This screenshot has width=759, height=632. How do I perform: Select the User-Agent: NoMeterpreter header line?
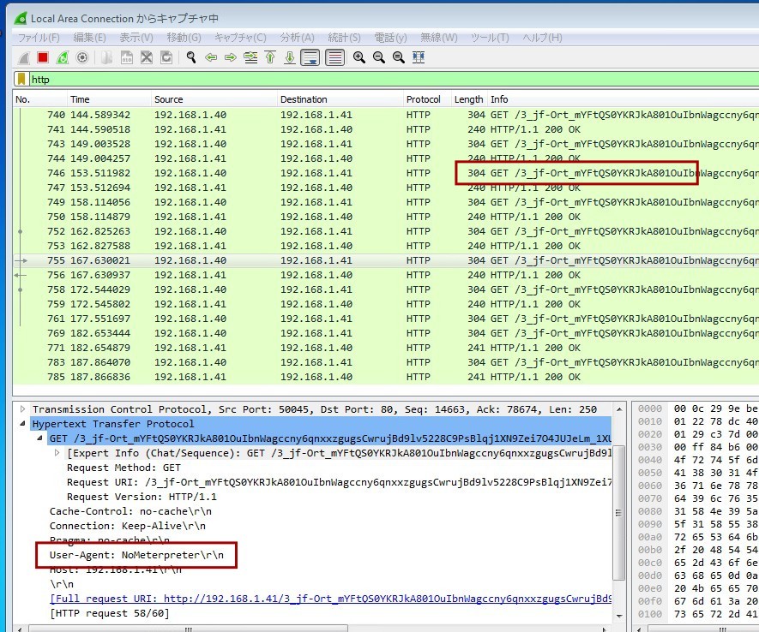click(136, 555)
